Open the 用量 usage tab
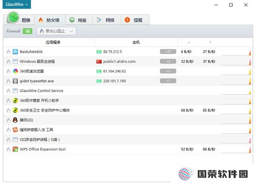 coord(79,20)
